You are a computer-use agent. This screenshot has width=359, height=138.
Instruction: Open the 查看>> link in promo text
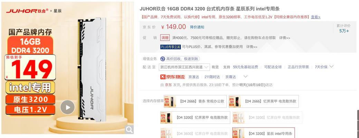(316, 17)
